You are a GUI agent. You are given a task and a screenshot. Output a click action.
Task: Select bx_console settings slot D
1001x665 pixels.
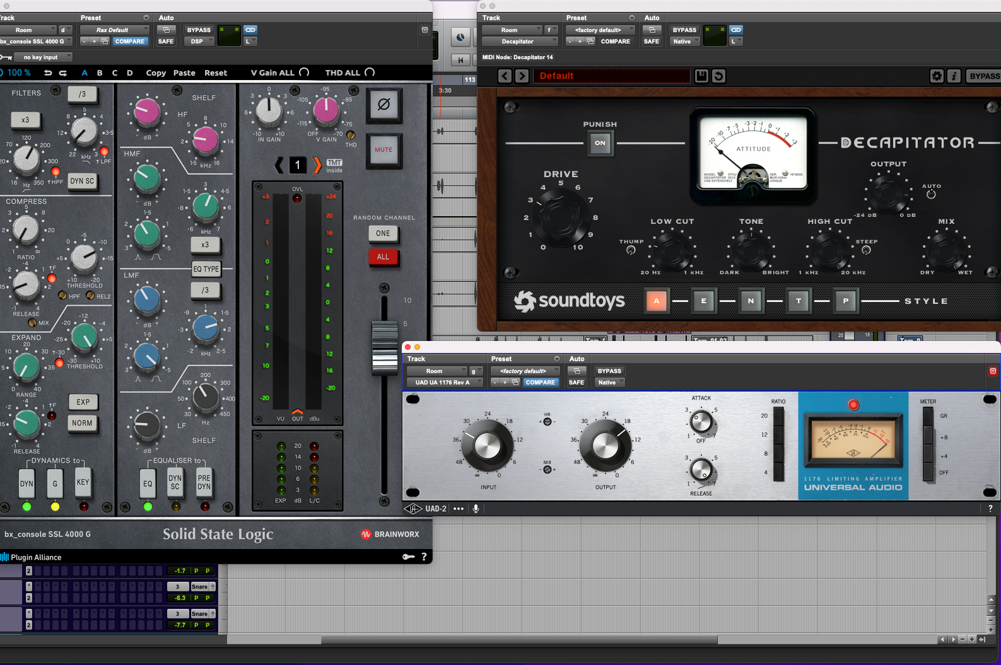130,72
